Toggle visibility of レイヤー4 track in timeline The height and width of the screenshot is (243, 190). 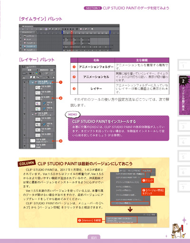pyautogui.click(x=20, y=36)
